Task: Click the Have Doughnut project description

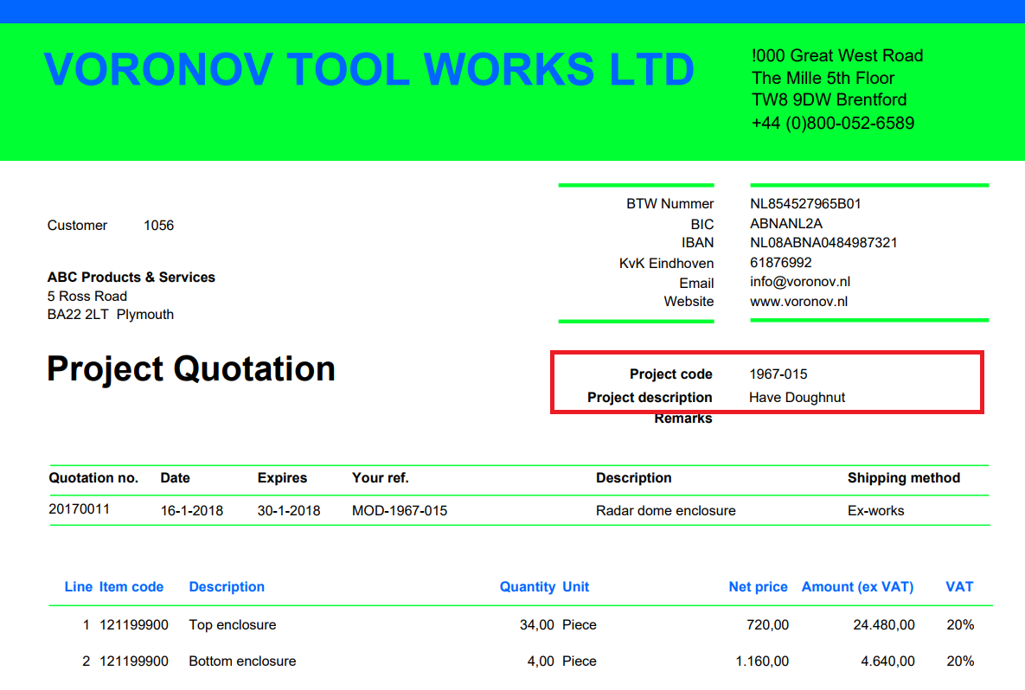Action: pyautogui.click(x=797, y=398)
